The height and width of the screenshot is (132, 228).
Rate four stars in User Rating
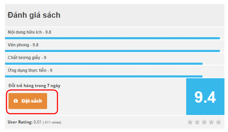coord(211,122)
